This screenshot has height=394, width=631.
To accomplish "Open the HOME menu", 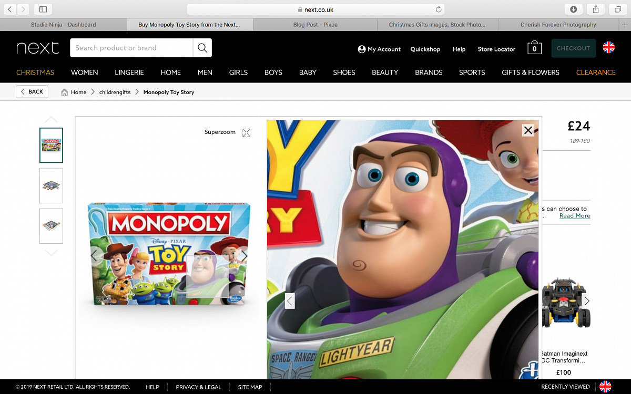I will coord(171,72).
